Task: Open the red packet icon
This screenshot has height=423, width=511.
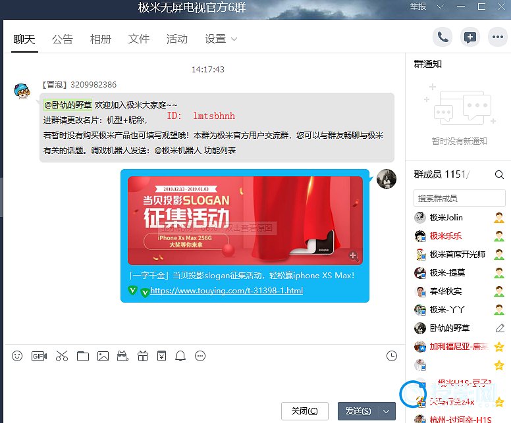Action: click(161, 356)
